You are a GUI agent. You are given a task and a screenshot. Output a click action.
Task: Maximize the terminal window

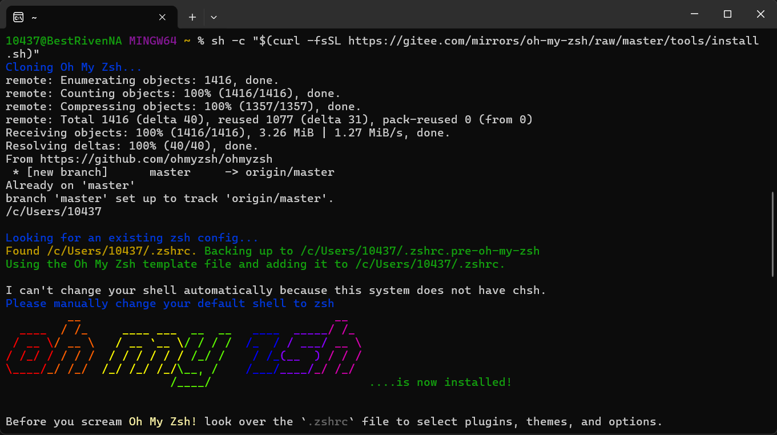coord(727,14)
